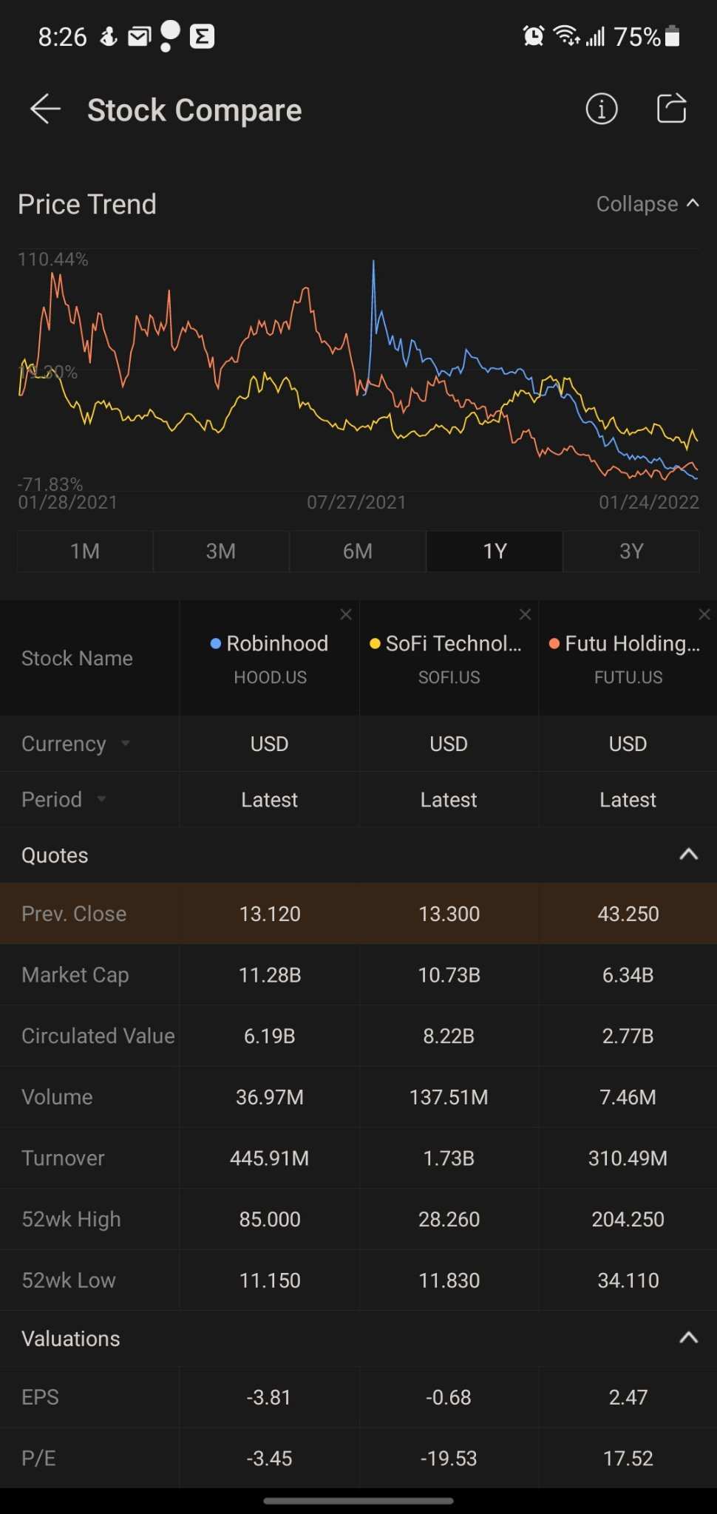Screen dimensions: 717x1514
Task: Select the 1Y time range tab
Action: 495,551
